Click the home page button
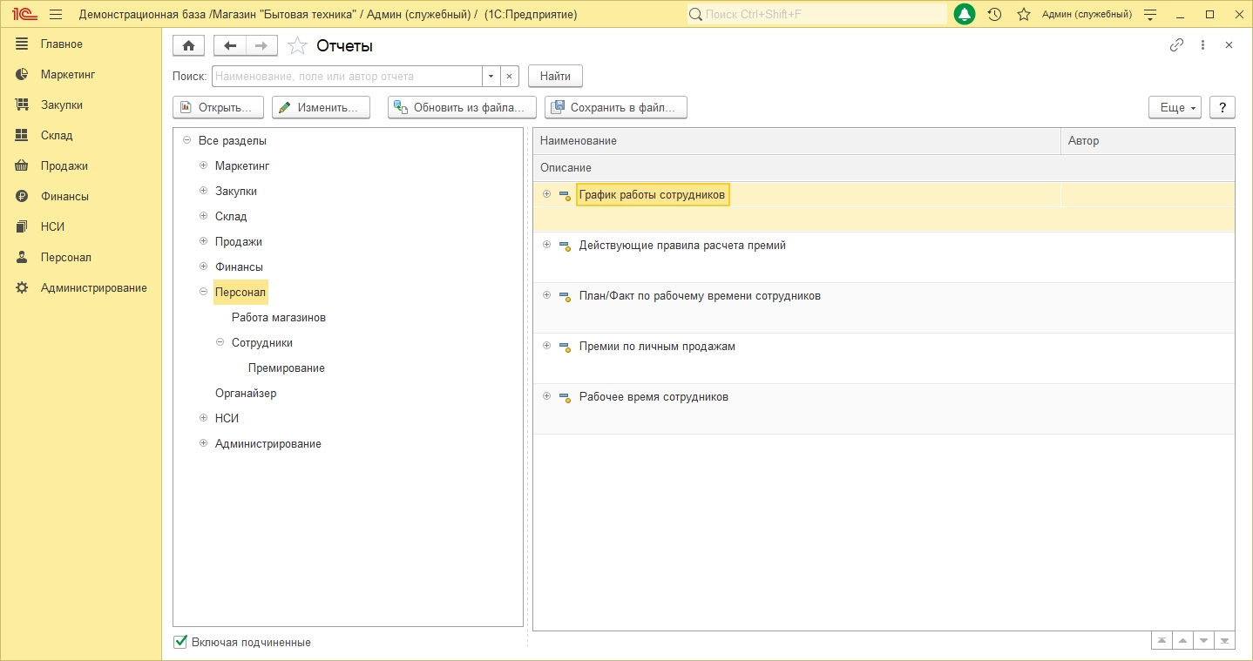Viewport: 1253px width, 661px height. click(189, 46)
